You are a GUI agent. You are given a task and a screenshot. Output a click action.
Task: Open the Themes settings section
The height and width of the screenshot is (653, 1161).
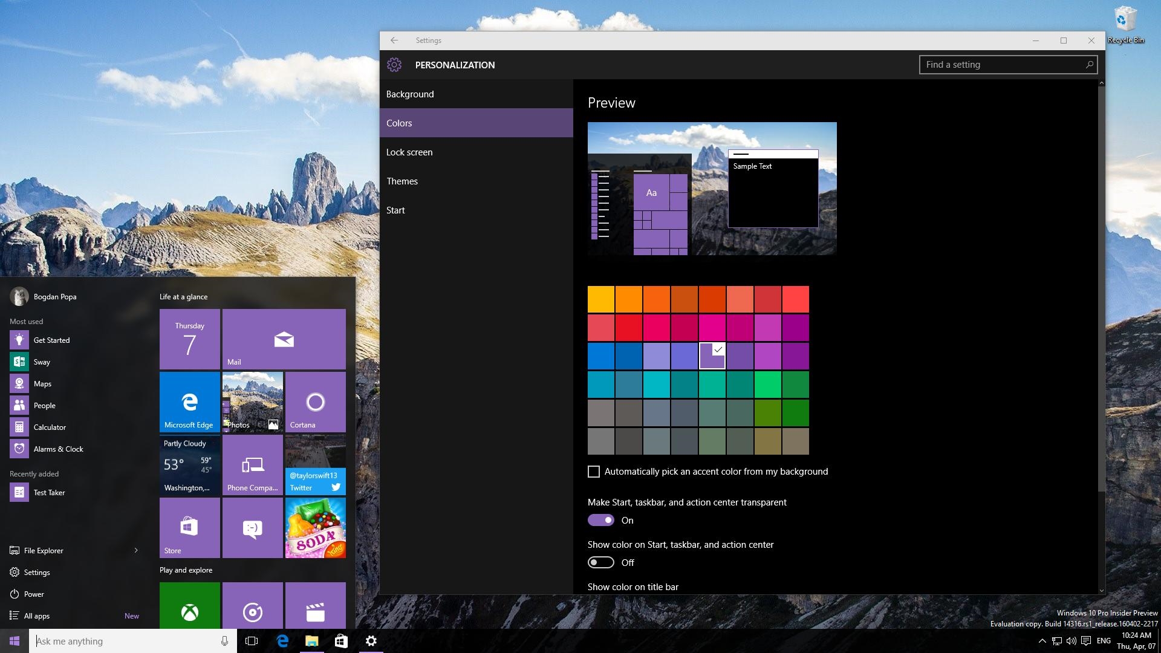402,181
